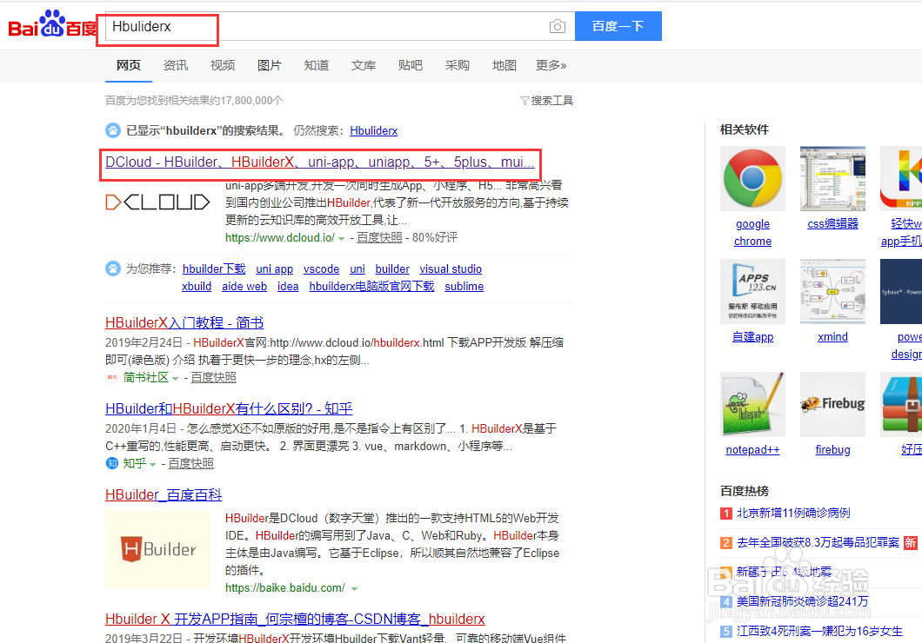Click https://www.dcloud.io/ green URL
The width and height of the screenshot is (922, 643).
280,237
